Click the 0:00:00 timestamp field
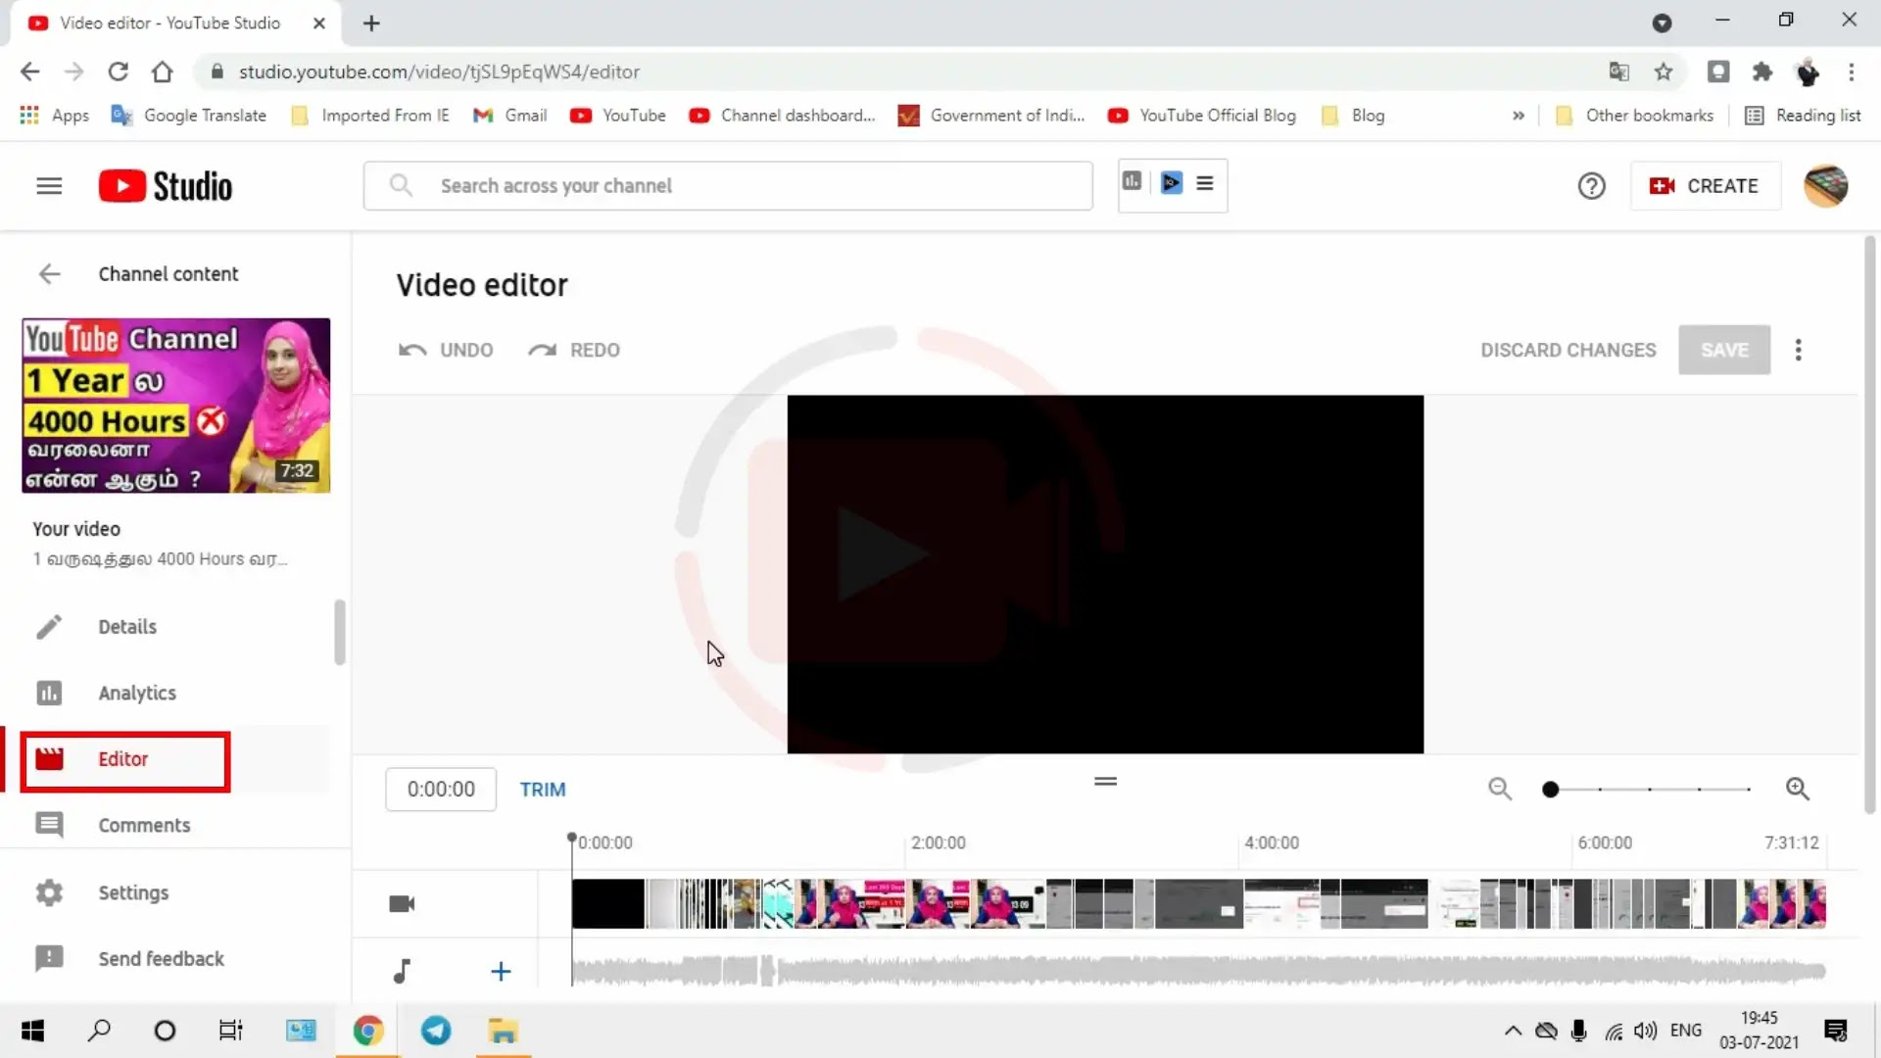Viewport: 1881px width, 1058px height. 441,790
